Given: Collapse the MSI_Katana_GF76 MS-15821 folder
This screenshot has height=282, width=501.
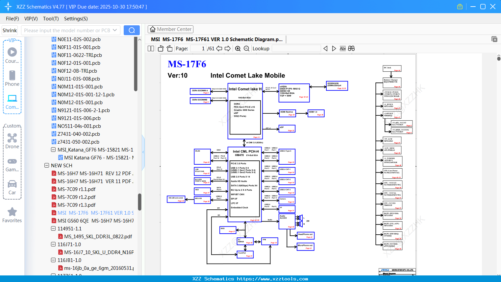Looking at the screenshot, I should [x=53, y=150].
